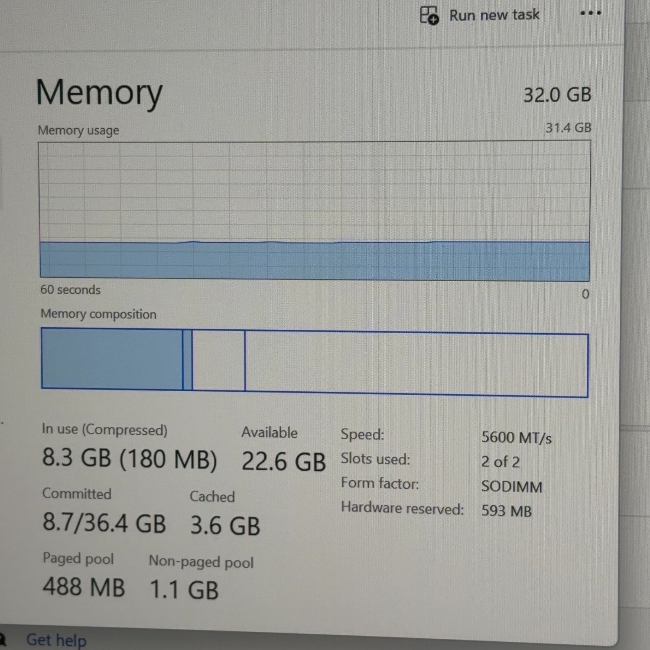Screen dimensions: 650x650
Task: Select the 1.1 GB non-paged pool value
Action: pyautogui.click(x=184, y=590)
